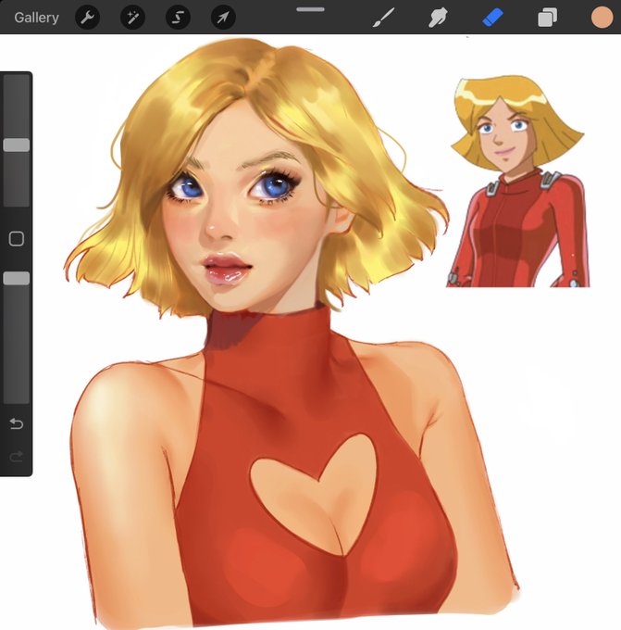
Task: Open the Adjustments magic wand menu
Action: pos(133,18)
